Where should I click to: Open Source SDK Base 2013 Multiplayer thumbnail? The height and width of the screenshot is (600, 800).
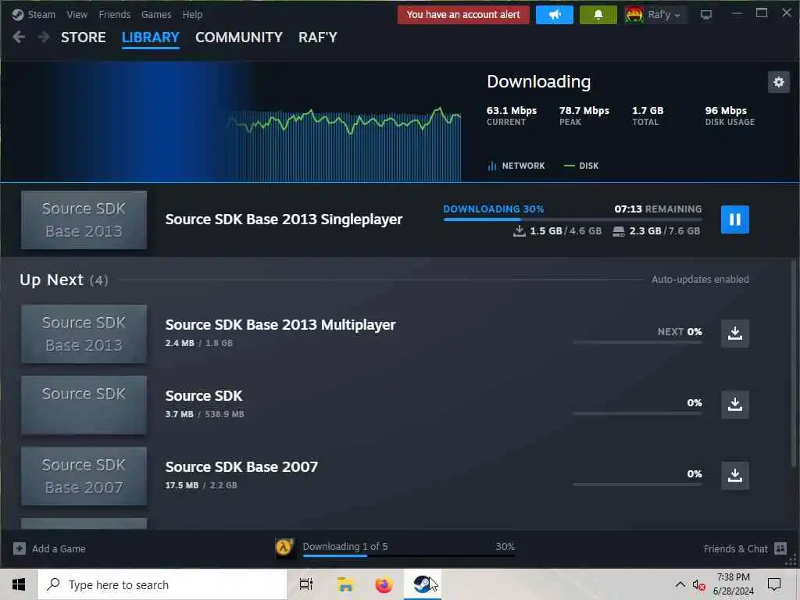[84, 334]
